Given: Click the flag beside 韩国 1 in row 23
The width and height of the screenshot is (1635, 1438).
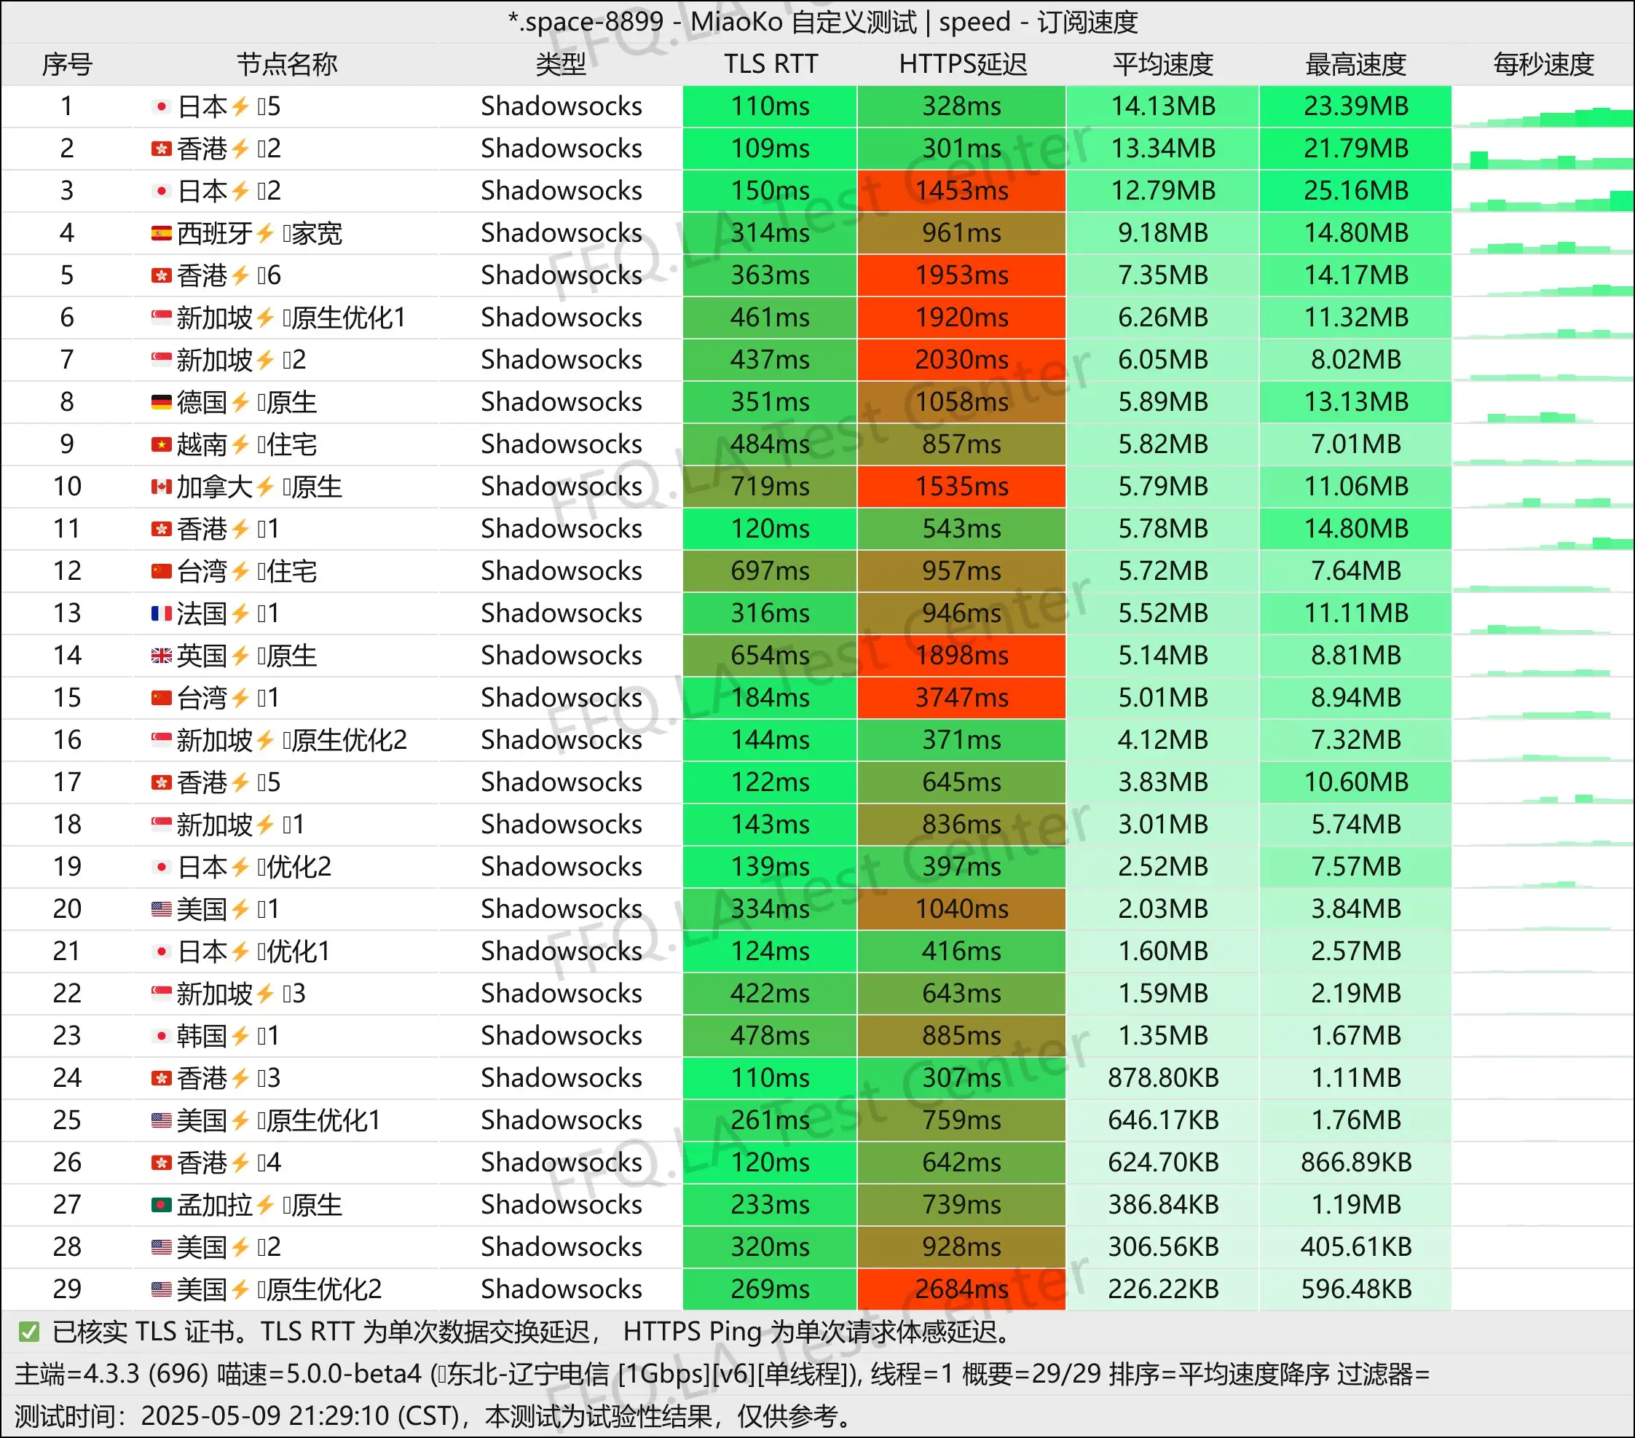Looking at the screenshot, I should pyautogui.click(x=162, y=1037).
